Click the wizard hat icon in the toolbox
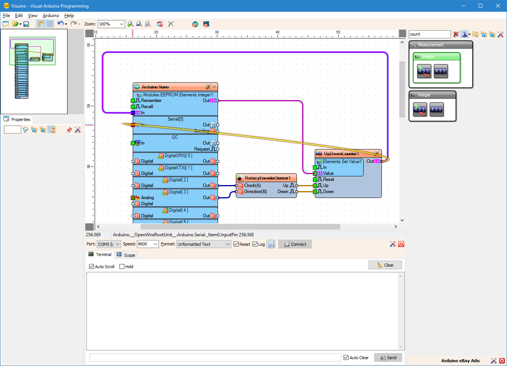The width and height of the screenshot is (507, 366). click(464, 34)
